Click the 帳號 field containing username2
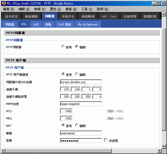 tap(81, 133)
